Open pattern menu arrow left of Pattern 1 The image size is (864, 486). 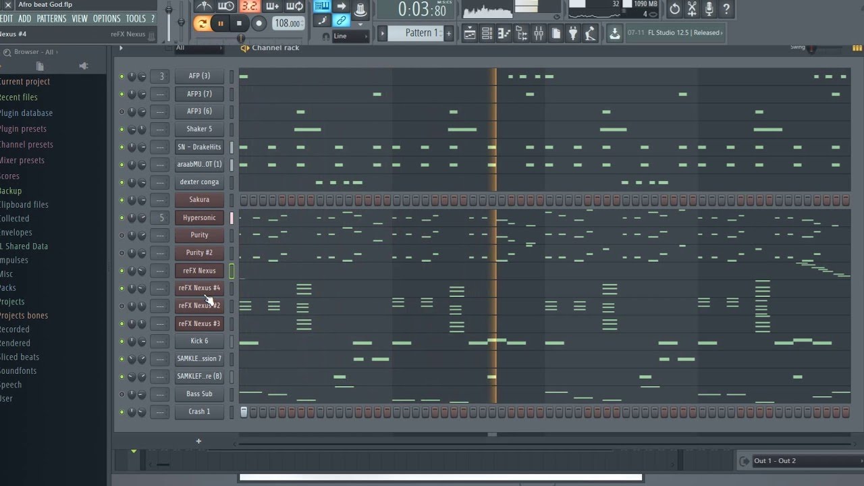(x=382, y=33)
